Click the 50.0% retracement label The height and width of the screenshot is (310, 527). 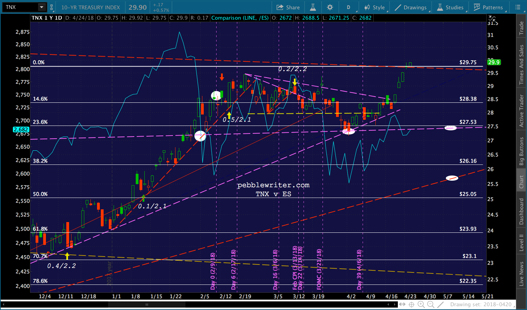40,194
